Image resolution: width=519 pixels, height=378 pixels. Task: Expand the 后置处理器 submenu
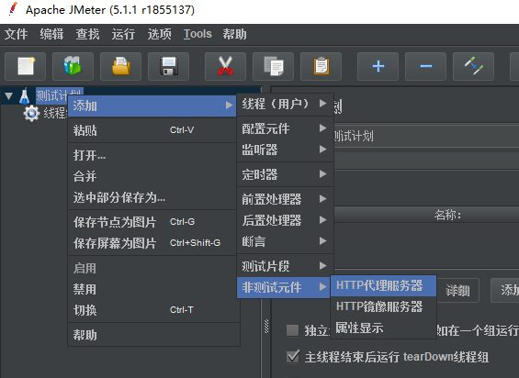(285, 220)
